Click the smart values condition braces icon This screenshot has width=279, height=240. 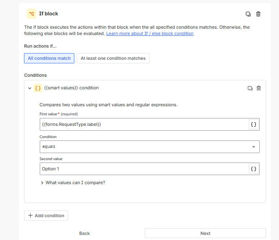click(38, 88)
